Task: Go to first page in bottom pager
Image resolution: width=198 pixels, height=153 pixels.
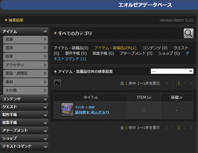Action: (x=167, y=128)
